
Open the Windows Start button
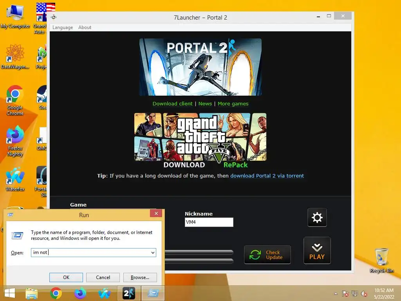coord(10,293)
